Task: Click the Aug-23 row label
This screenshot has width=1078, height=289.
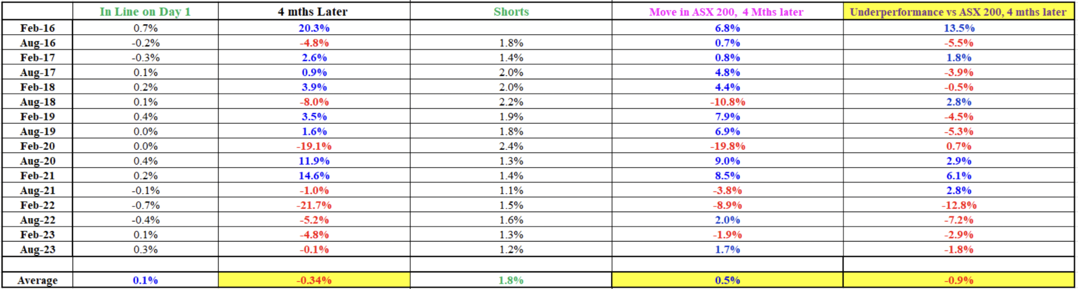Action: pos(38,249)
